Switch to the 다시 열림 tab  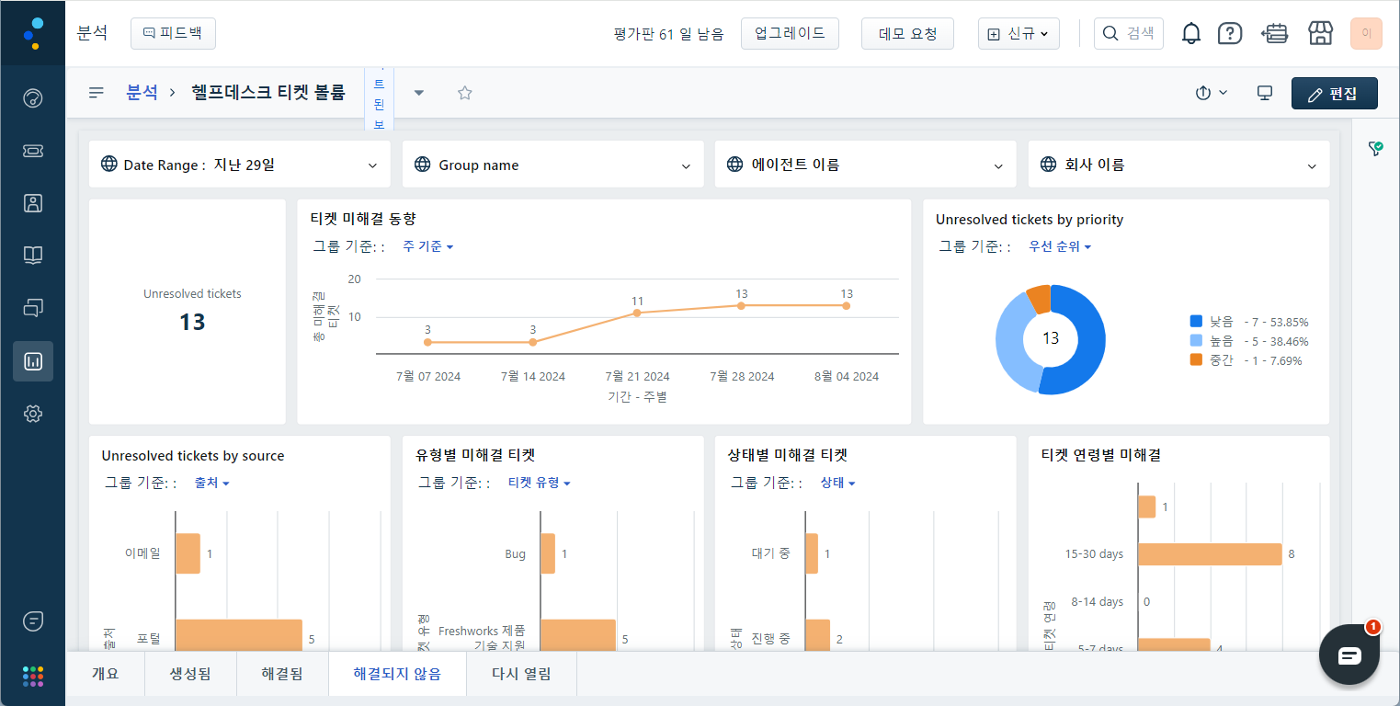click(521, 674)
